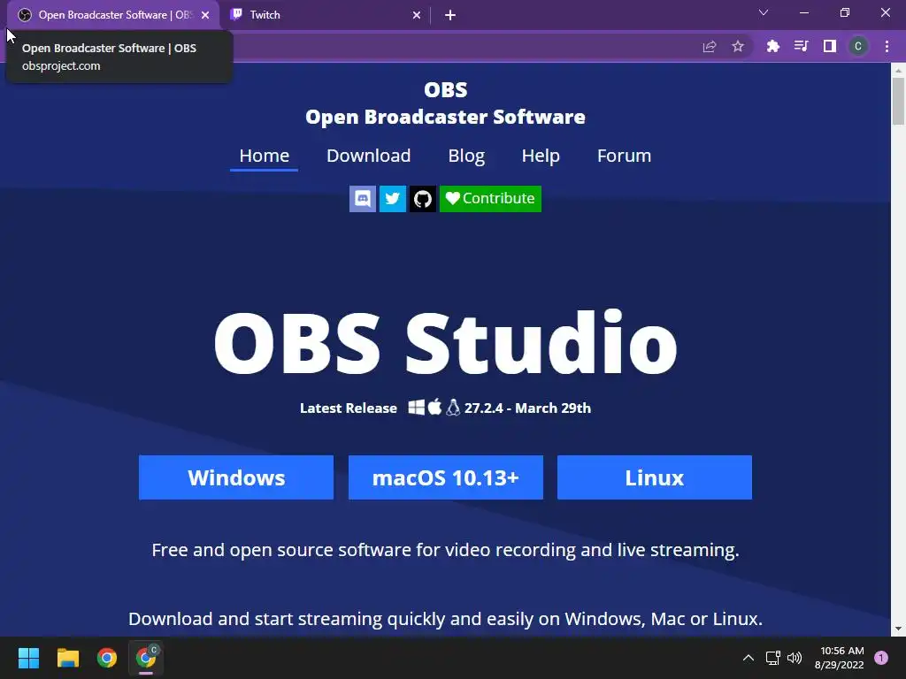This screenshot has height=679, width=906.
Task: Go to the Home navigation item
Action: (x=264, y=156)
